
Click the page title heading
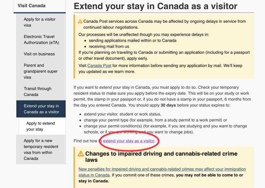pyautogui.click(x=155, y=6)
